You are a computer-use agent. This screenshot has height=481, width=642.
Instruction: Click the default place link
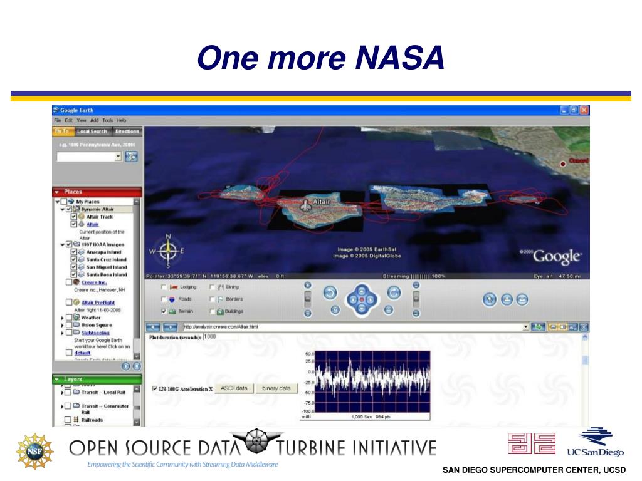point(82,353)
